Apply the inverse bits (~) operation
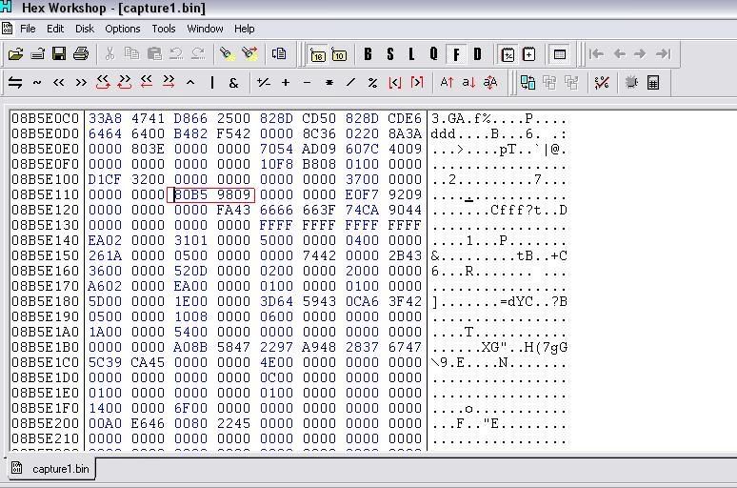Image resolution: width=737 pixels, height=488 pixels. (x=37, y=83)
